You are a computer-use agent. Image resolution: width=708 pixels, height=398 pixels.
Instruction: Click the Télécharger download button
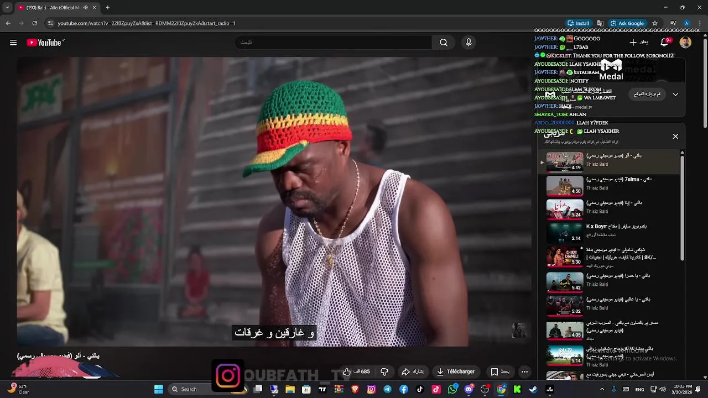click(x=455, y=371)
